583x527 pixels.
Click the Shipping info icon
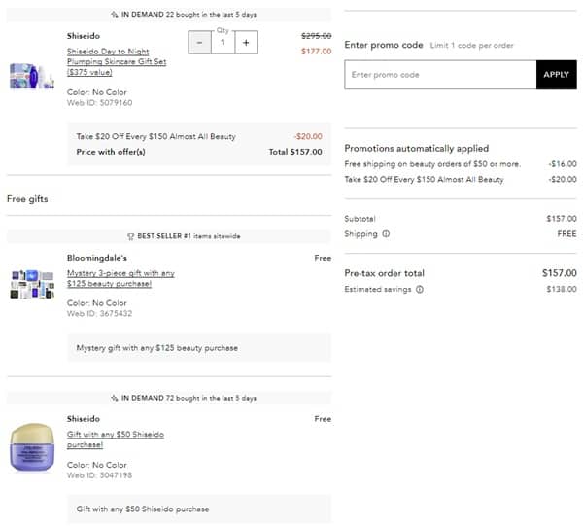(386, 234)
